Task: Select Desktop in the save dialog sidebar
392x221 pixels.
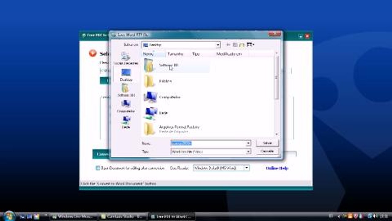Action: click(126, 75)
